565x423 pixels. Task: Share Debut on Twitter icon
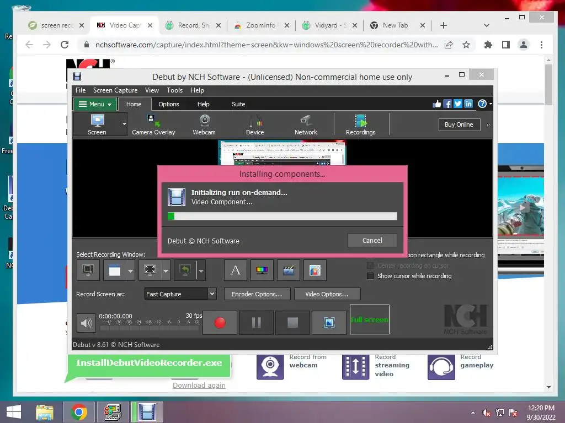click(457, 104)
